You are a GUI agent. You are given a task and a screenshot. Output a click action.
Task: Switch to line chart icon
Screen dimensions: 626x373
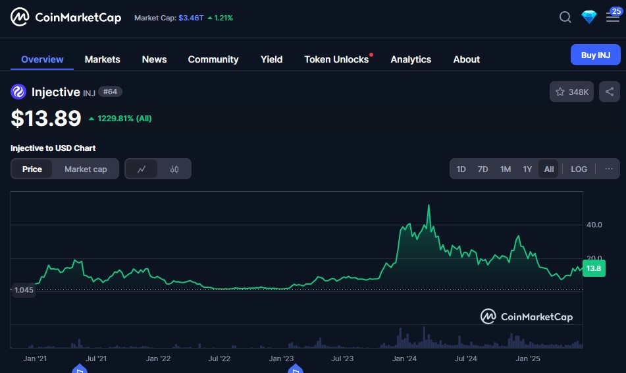click(142, 169)
